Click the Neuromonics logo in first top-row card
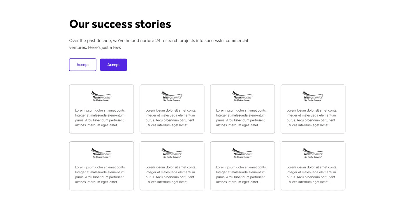This screenshot has height=206, width=412. [102, 96]
